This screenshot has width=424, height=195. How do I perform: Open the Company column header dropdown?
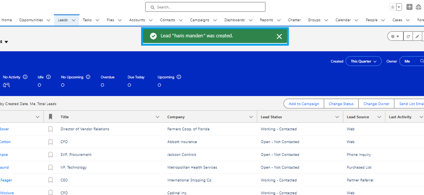(x=251, y=117)
